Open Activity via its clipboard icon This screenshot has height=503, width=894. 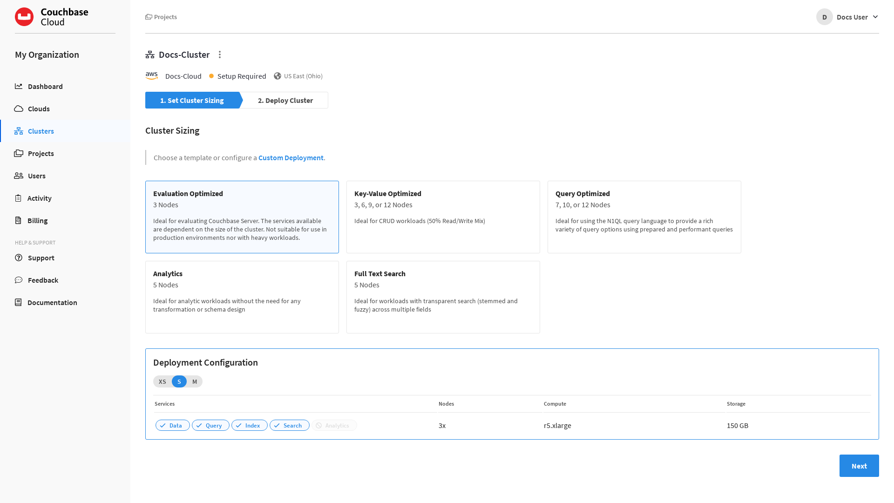point(18,198)
